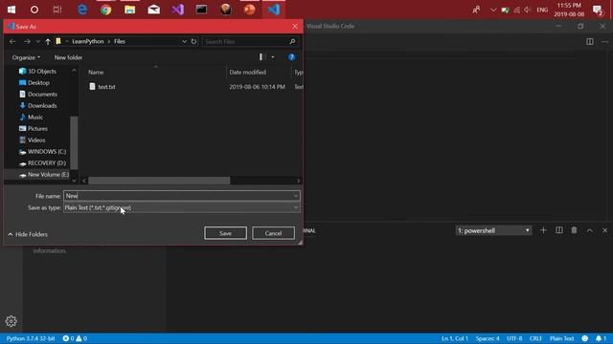This screenshot has height=344, width=613.
Task: Click Spaces: 4 indentation status
Action: click(x=488, y=338)
